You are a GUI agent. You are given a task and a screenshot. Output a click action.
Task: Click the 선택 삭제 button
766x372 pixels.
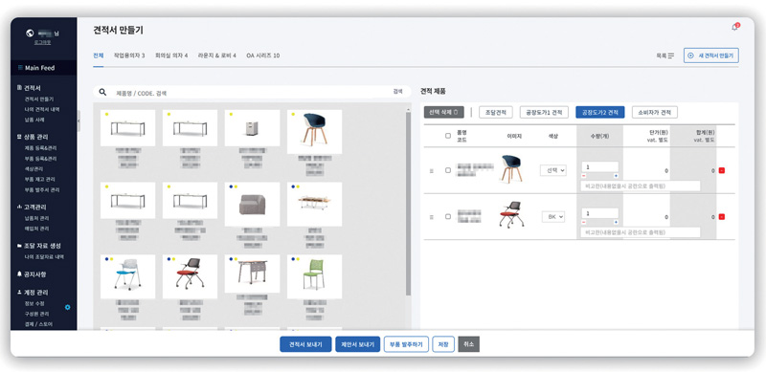click(x=443, y=112)
